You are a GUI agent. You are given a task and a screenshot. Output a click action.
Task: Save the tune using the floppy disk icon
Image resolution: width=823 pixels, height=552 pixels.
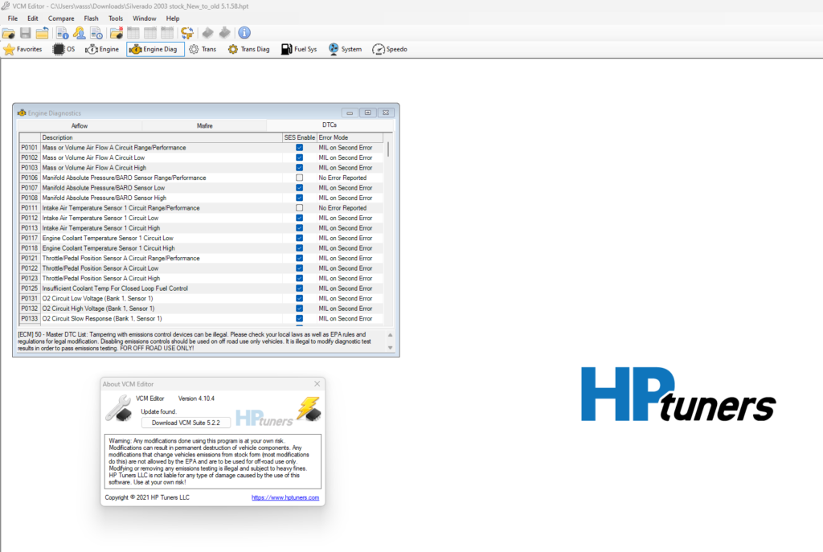coord(25,33)
